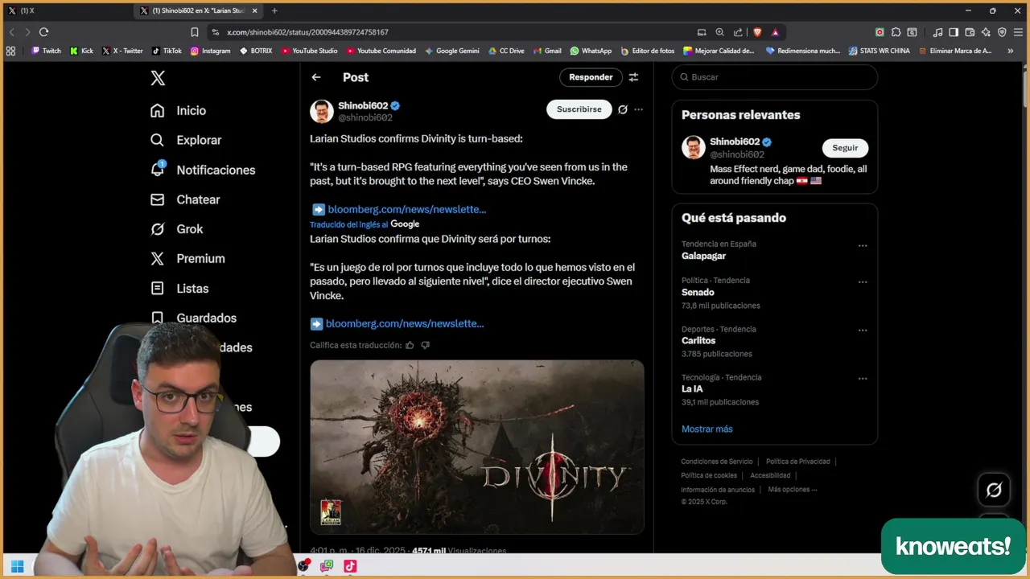This screenshot has height=579, width=1030.
Task: Open the Twitch bookmark
Action: (x=46, y=51)
